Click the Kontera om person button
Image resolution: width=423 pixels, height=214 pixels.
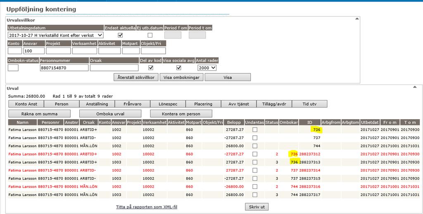[x=181, y=113]
